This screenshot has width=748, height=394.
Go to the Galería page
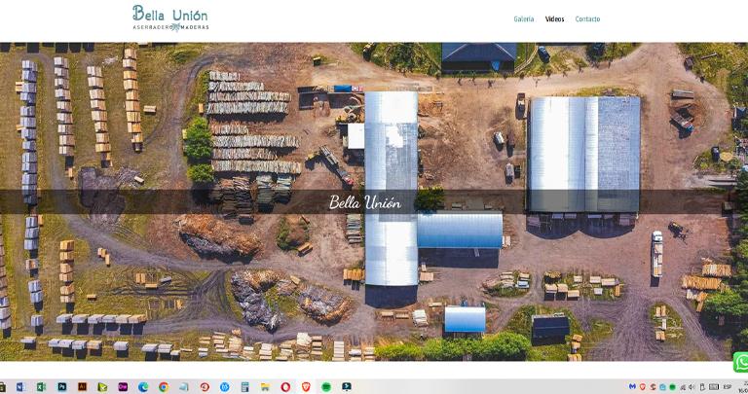click(x=524, y=19)
